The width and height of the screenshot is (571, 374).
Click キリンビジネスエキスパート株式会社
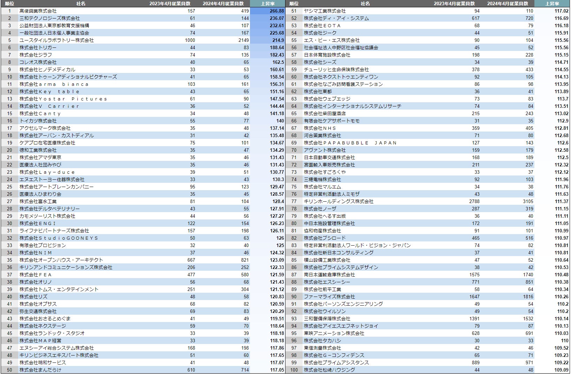59,355
